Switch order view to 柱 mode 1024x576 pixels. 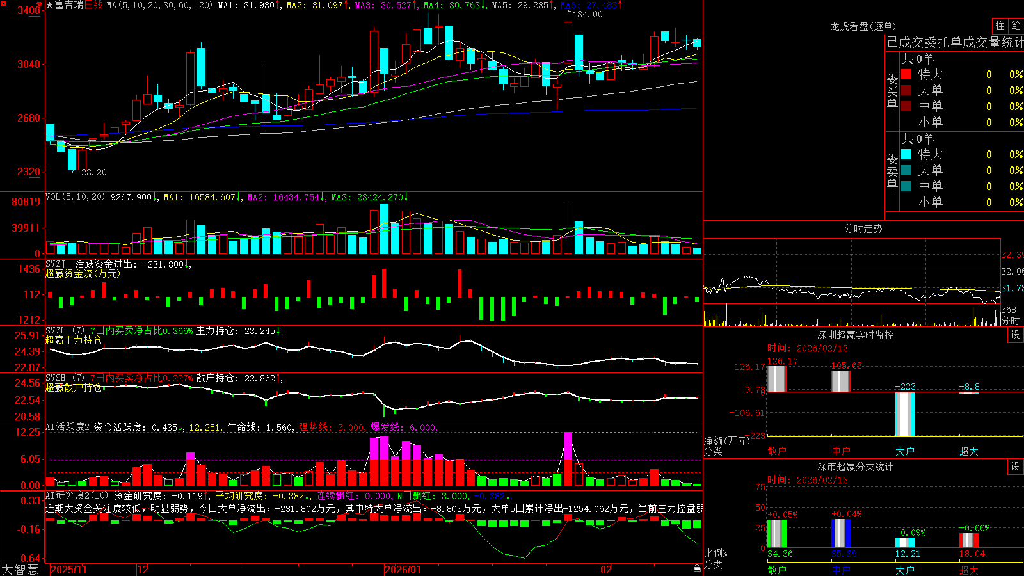point(1000,26)
